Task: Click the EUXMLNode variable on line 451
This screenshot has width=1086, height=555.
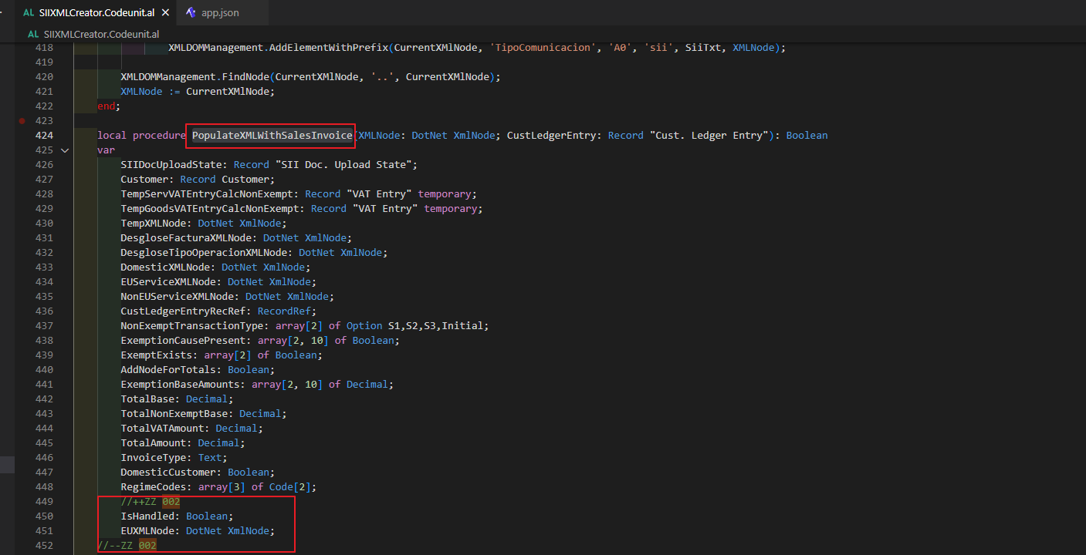Action: (x=149, y=530)
